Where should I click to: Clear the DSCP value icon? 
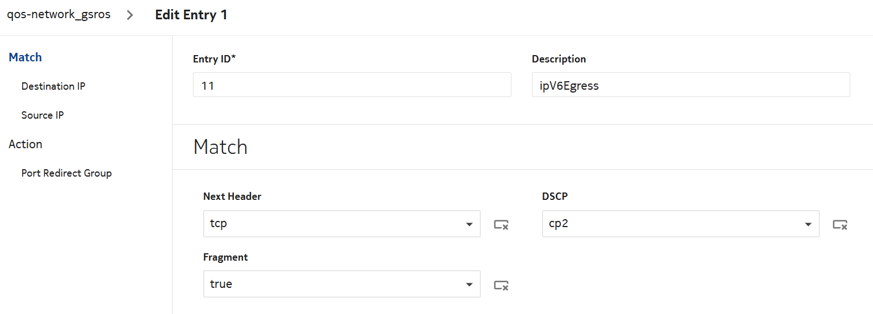pyautogui.click(x=840, y=224)
